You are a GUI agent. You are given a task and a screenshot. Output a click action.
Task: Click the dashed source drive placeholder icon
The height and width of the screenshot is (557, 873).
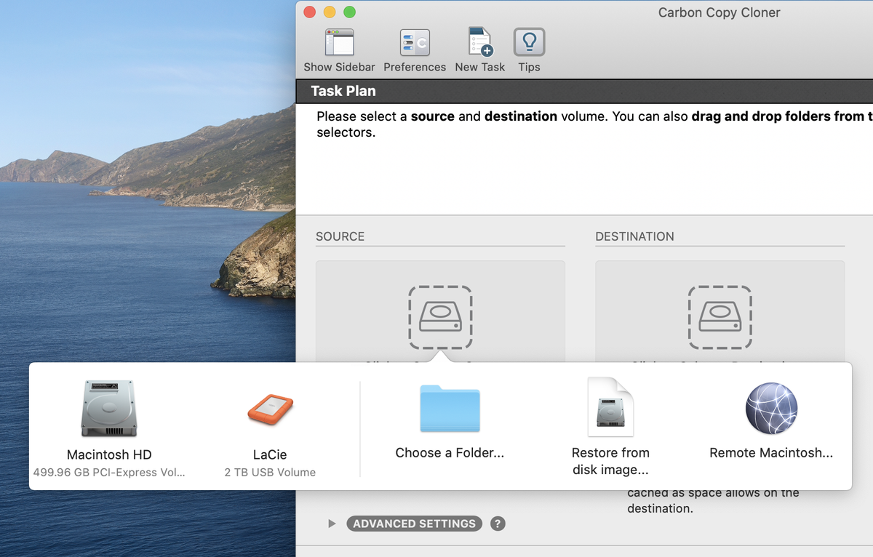pyautogui.click(x=440, y=318)
